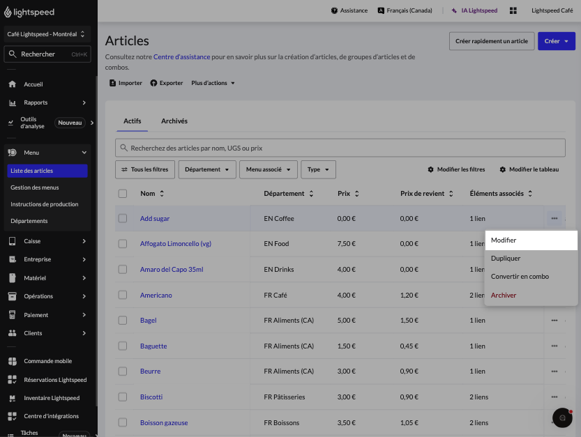This screenshot has width=581, height=437.
Task: Open the Département filter dropdown
Action: coord(207,169)
